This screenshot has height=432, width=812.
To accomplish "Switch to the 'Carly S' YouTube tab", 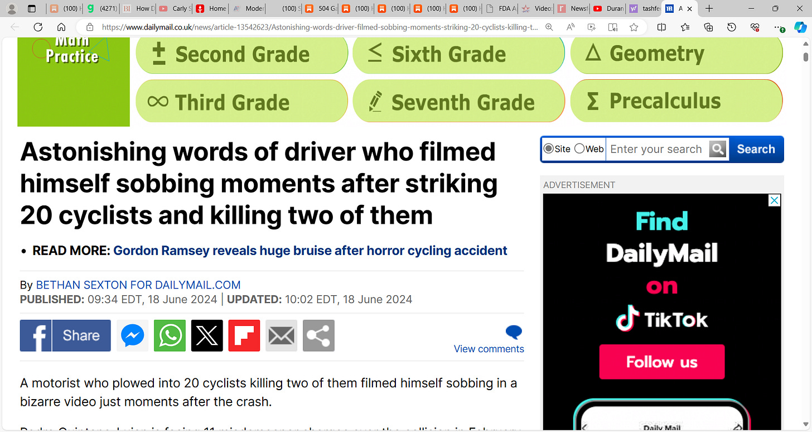I will (173, 9).
